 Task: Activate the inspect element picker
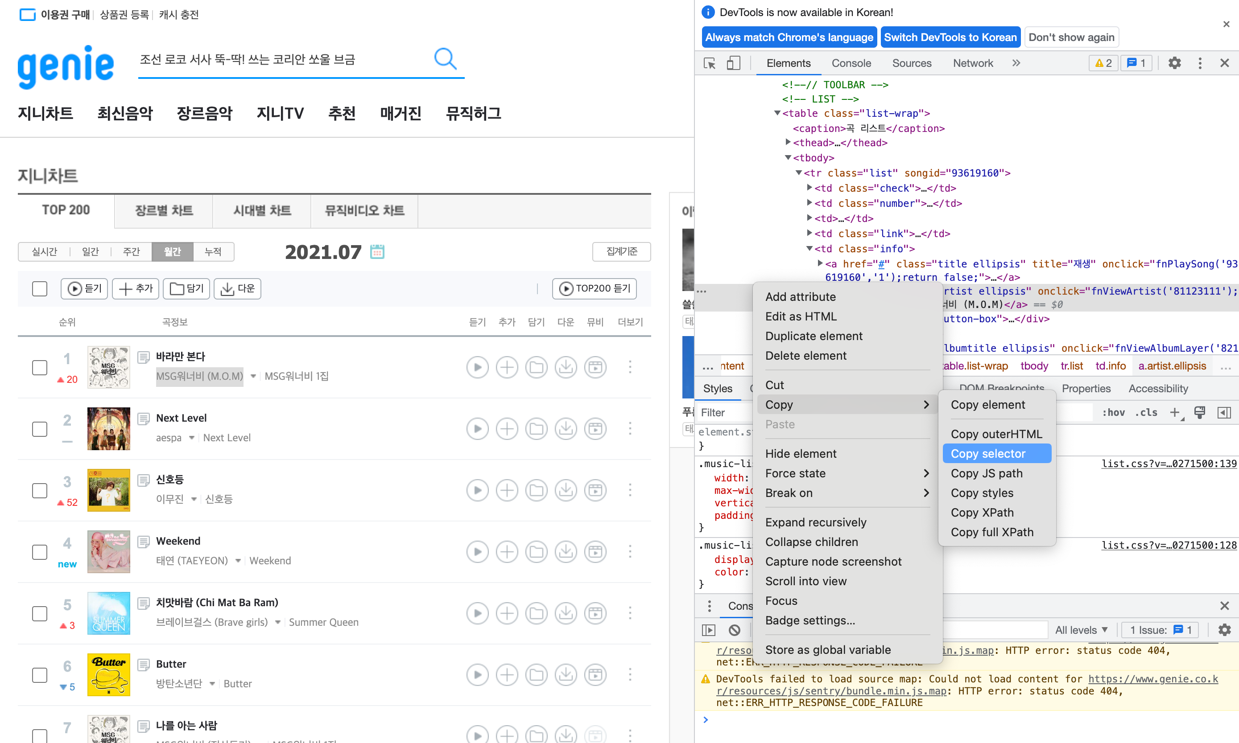[x=710, y=63]
